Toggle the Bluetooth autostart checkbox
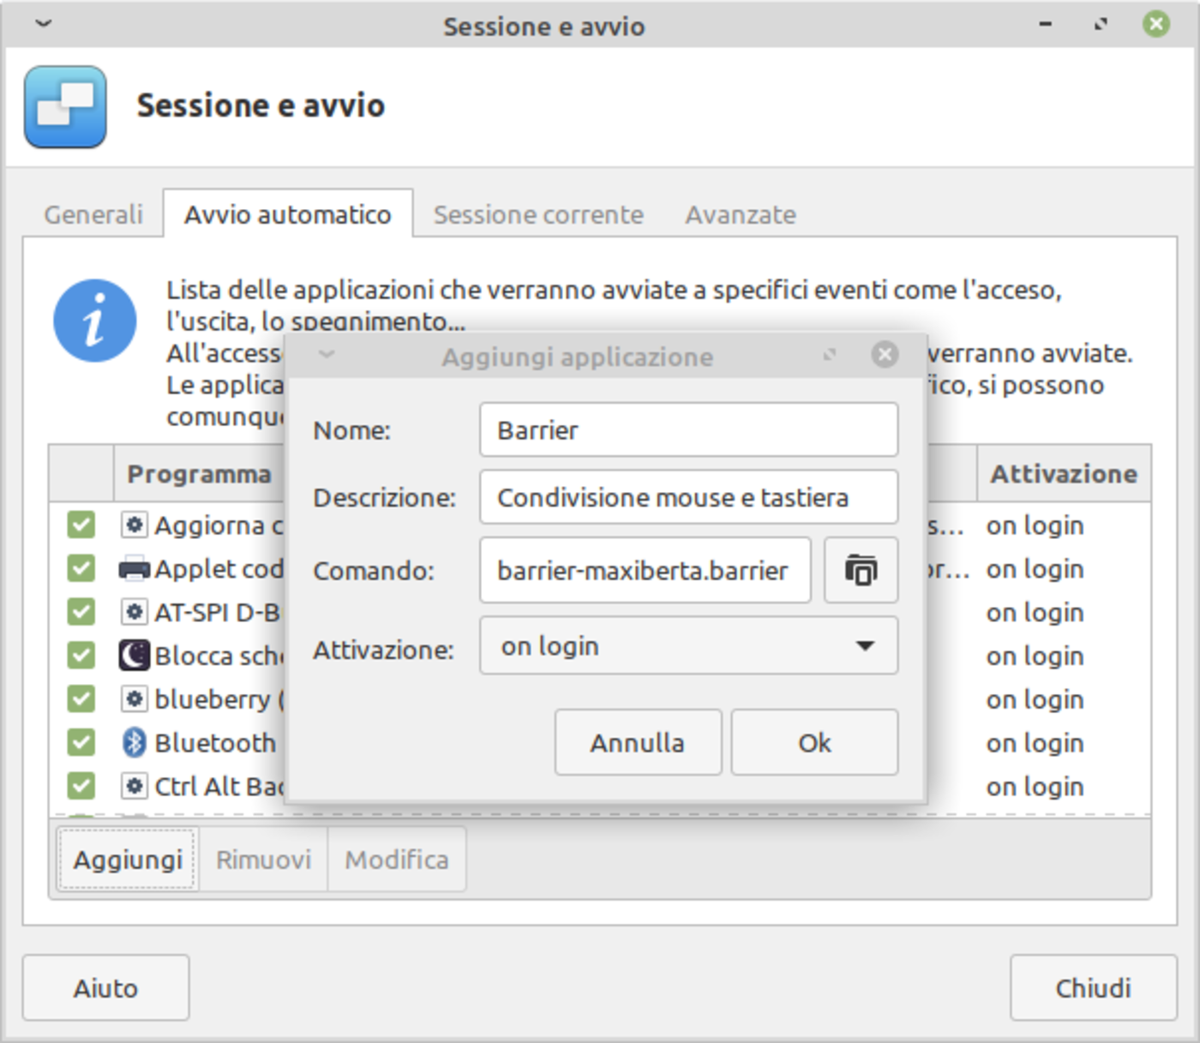 pyautogui.click(x=81, y=742)
